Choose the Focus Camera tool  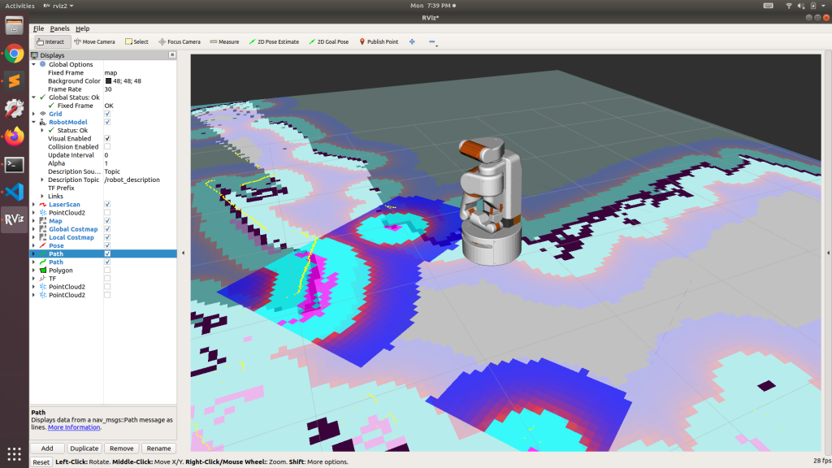(179, 41)
